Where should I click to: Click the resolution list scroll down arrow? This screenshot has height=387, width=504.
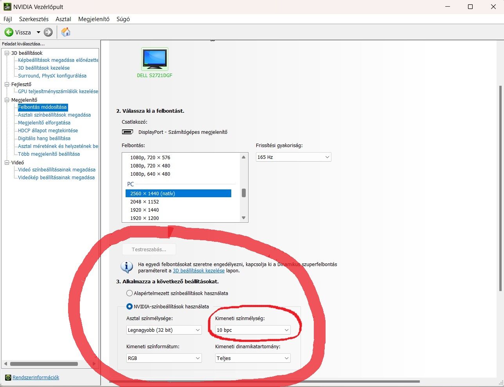click(243, 218)
